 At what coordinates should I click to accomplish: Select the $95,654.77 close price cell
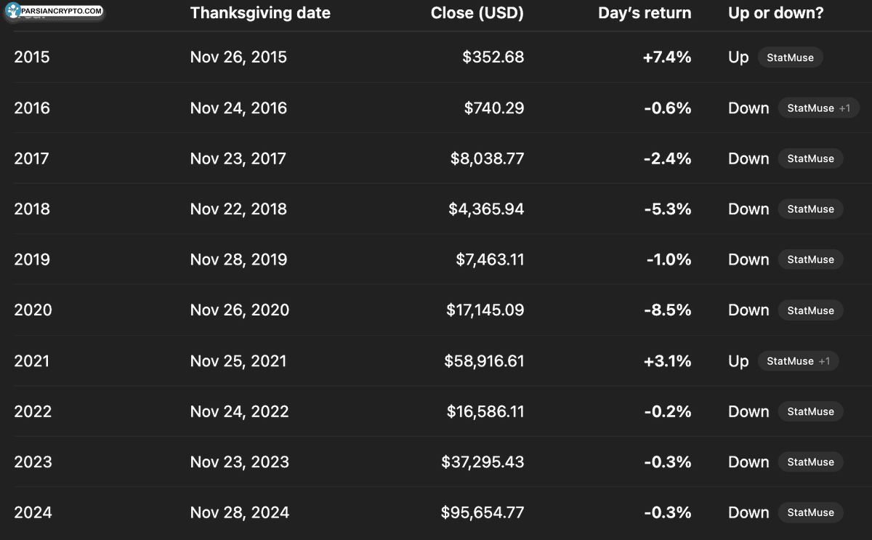click(482, 512)
